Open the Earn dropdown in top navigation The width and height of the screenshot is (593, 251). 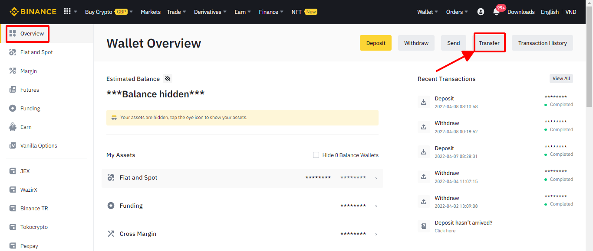(243, 12)
